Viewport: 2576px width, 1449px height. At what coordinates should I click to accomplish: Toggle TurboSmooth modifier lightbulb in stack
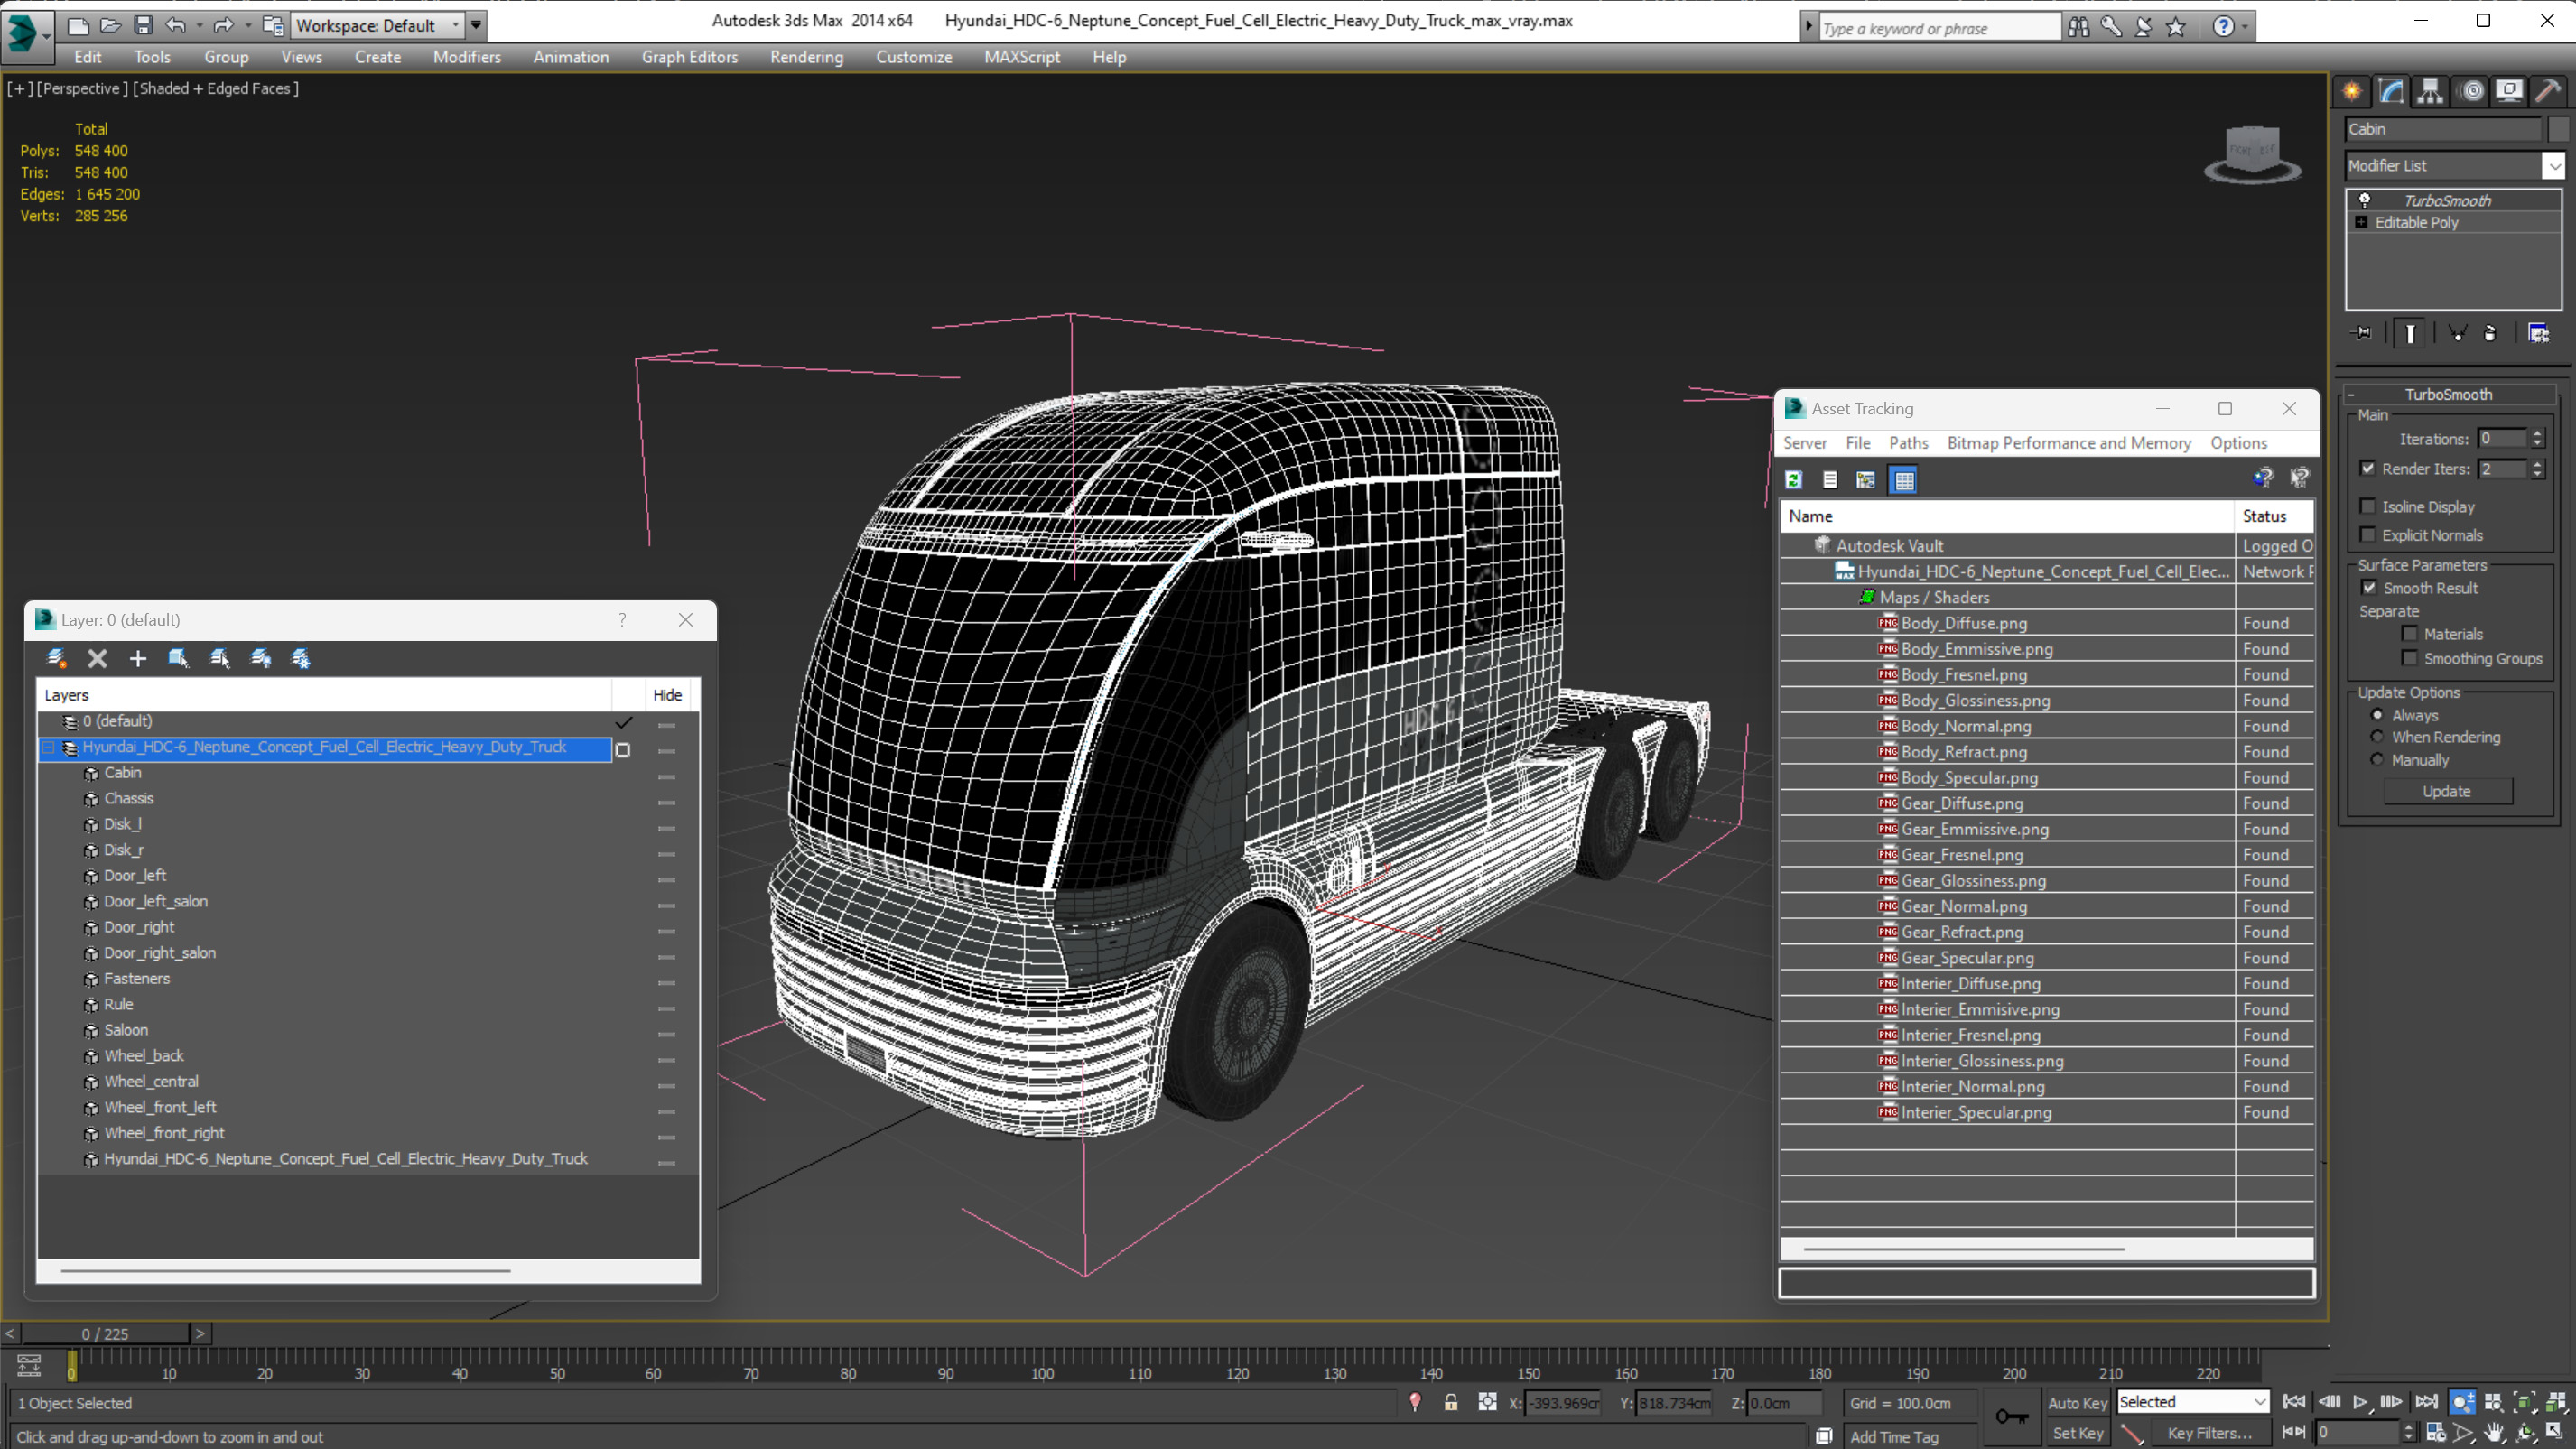click(x=2364, y=200)
